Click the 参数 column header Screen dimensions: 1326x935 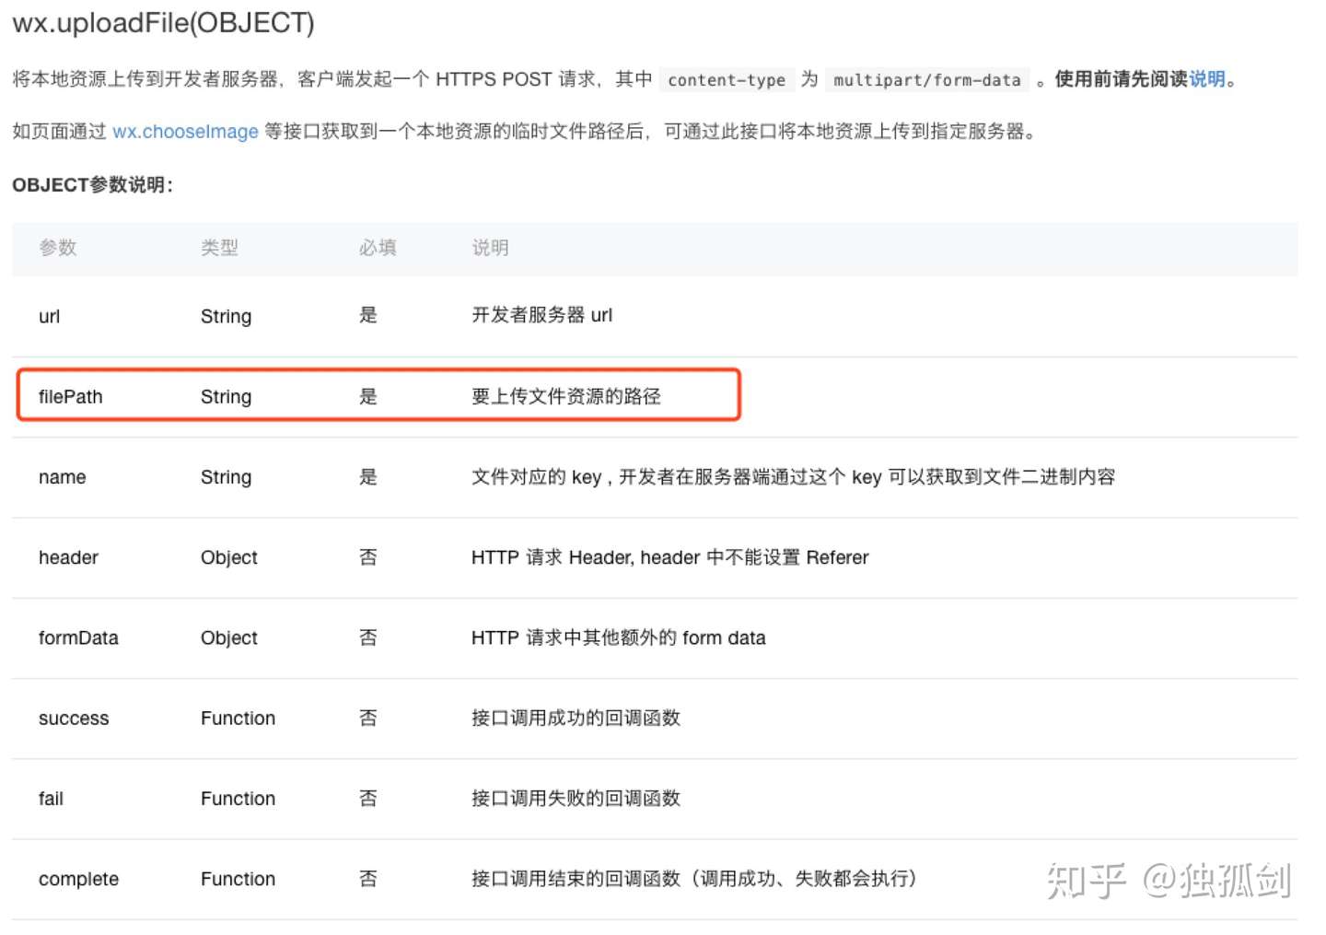click(x=58, y=248)
